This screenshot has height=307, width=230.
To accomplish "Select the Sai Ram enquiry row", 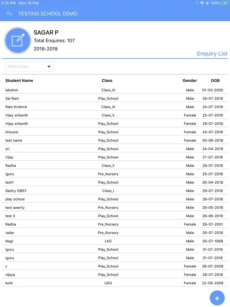I will tap(115, 98).
